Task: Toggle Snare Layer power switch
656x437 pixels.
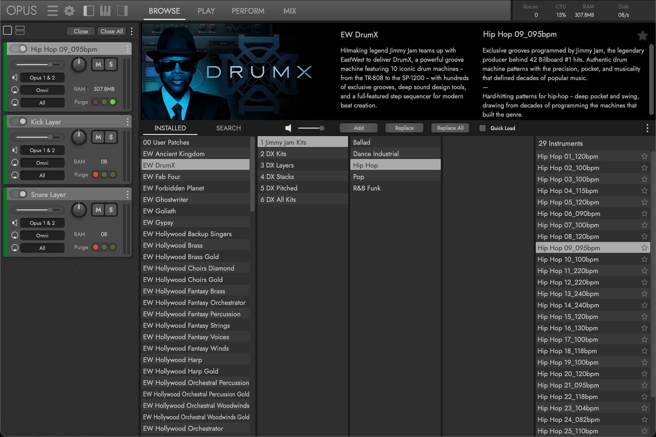Action: point(18,194)
